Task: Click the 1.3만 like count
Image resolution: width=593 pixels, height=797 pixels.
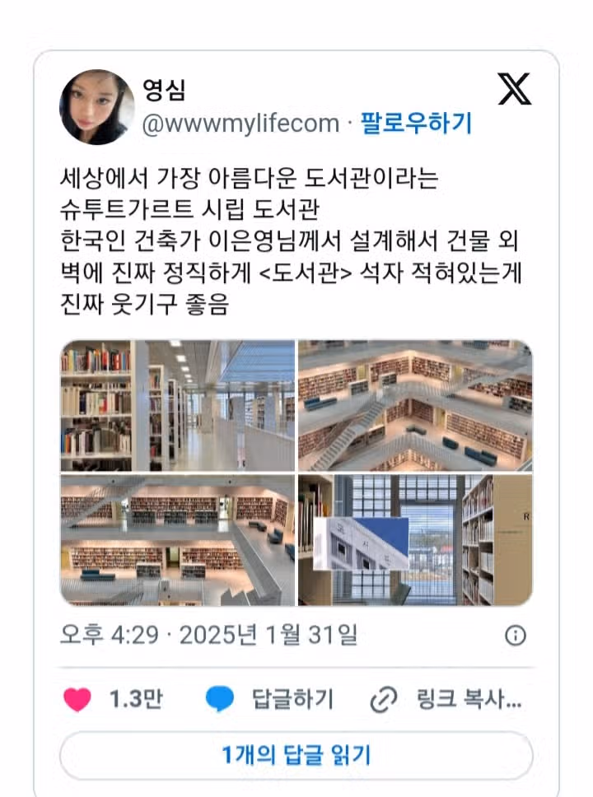Action: pos(136,699)
